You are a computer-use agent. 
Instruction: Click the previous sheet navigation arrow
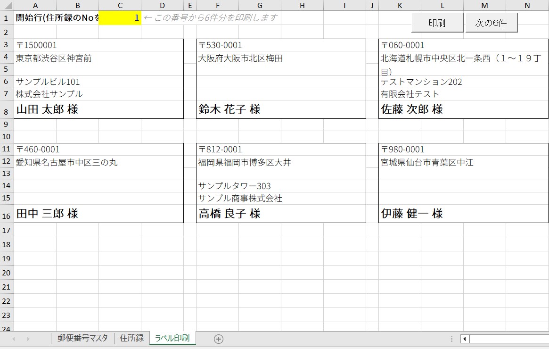(14, 339)
